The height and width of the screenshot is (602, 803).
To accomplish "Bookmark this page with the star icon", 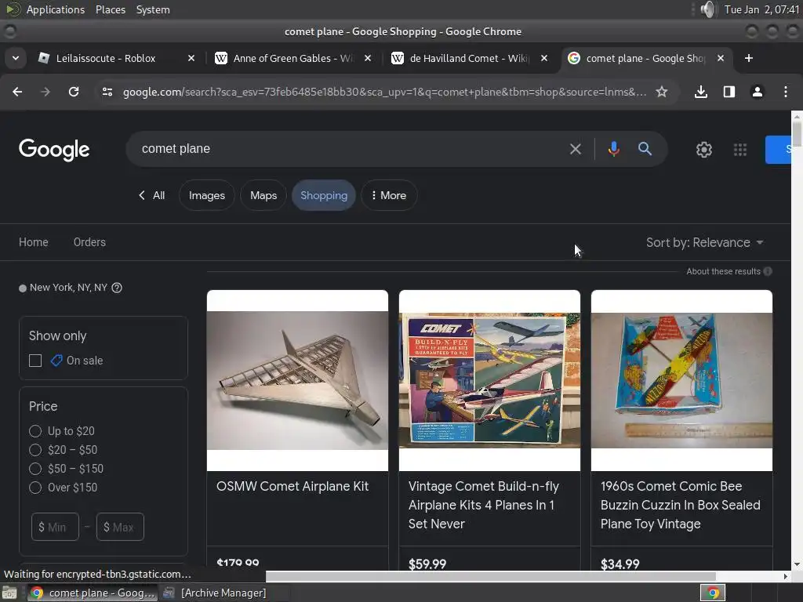I will point(662,92).
